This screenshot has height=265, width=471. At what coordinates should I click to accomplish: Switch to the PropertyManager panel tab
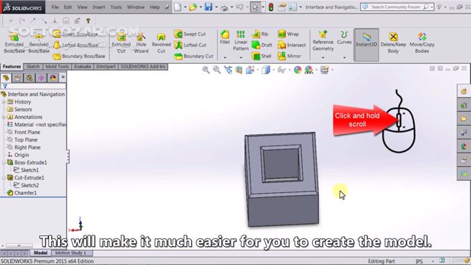(x=17, y=78)
